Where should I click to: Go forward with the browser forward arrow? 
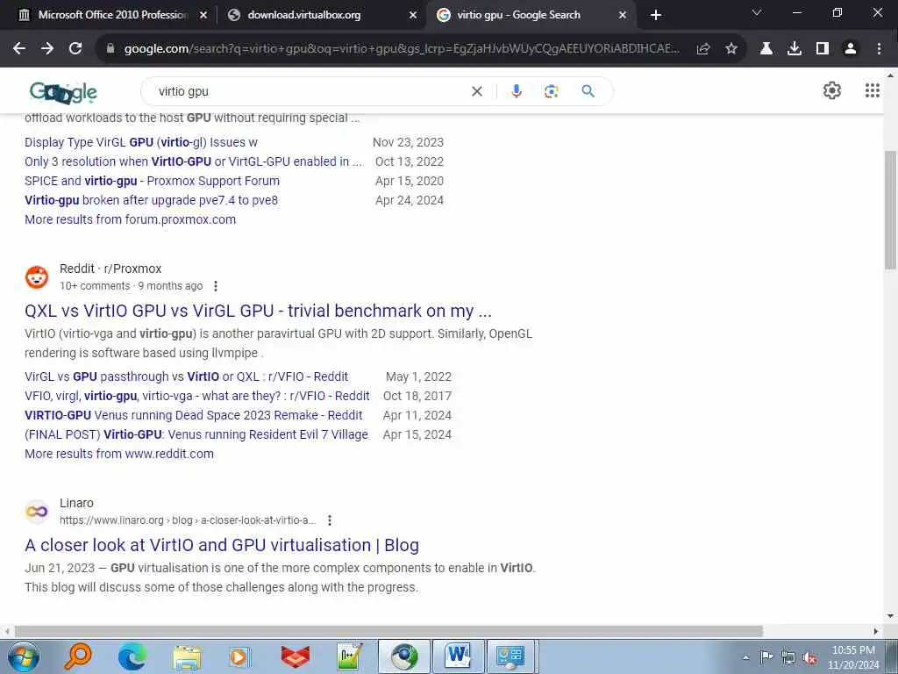point(47,49)
